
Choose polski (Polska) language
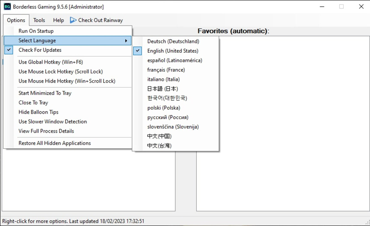pos(176,108)
